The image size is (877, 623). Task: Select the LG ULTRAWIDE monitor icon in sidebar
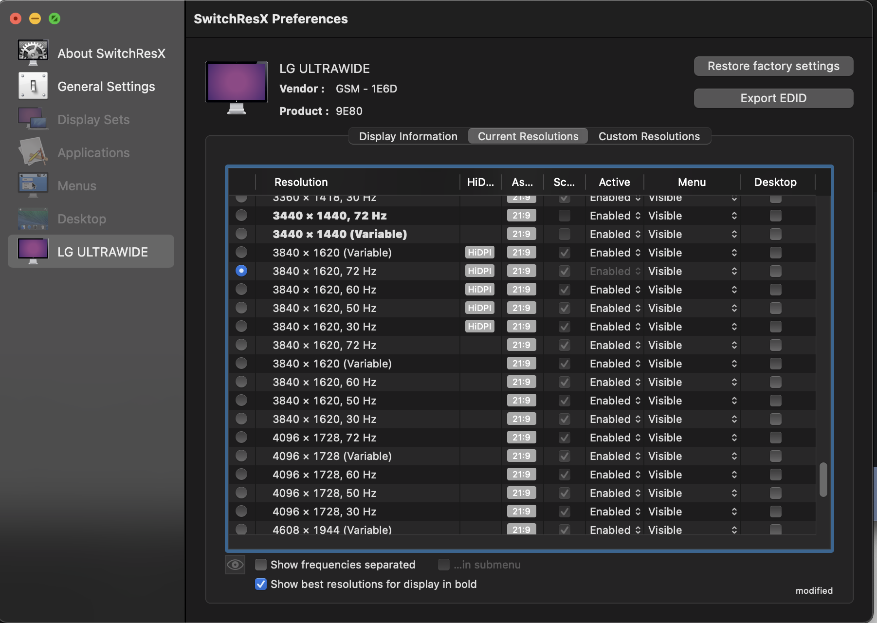(x=33, y=251)
